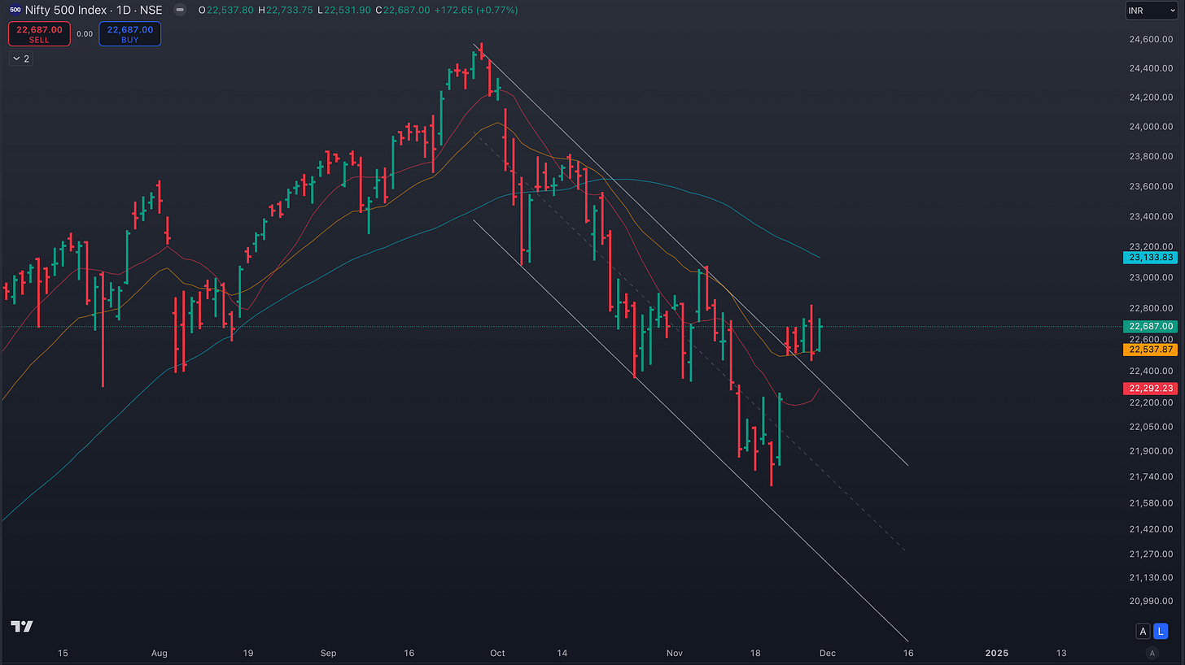Viewport: 1185px width, 665px height.
Task: Click the Oct label on the time axis
Action: pos(497,653)
